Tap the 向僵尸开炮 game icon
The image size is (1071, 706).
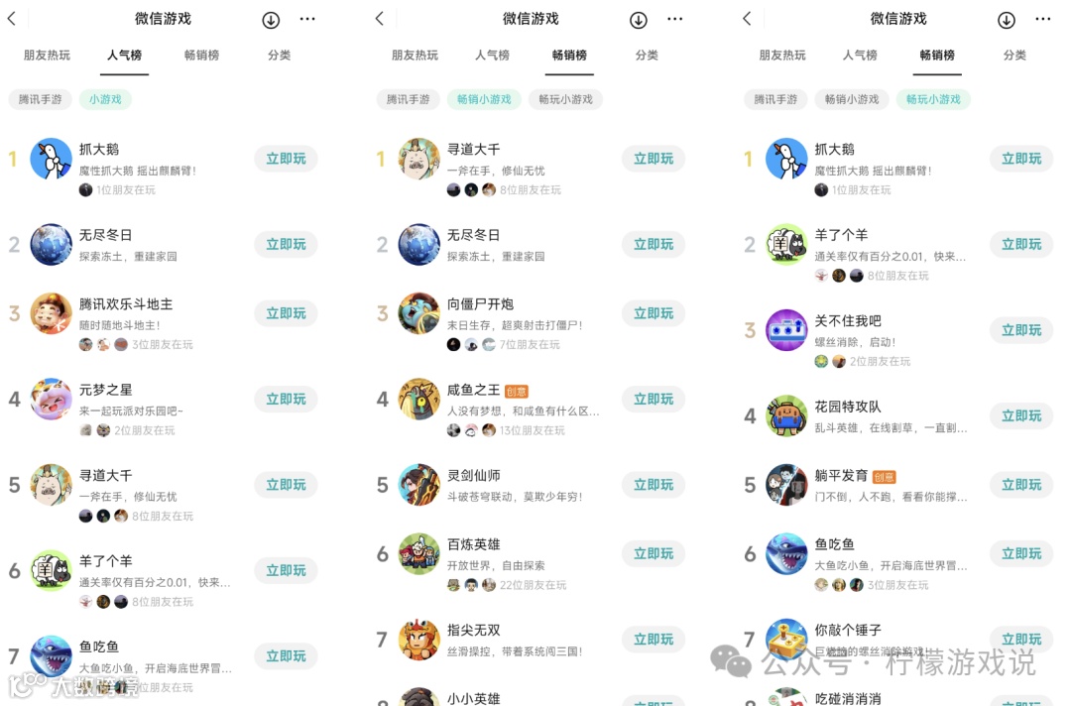coord(418,313)
